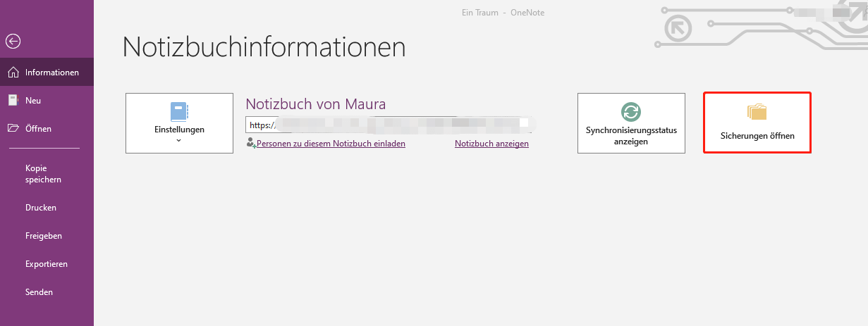Click the back arrow circle icon
This screenshot has width=868, height=326.
13,42
